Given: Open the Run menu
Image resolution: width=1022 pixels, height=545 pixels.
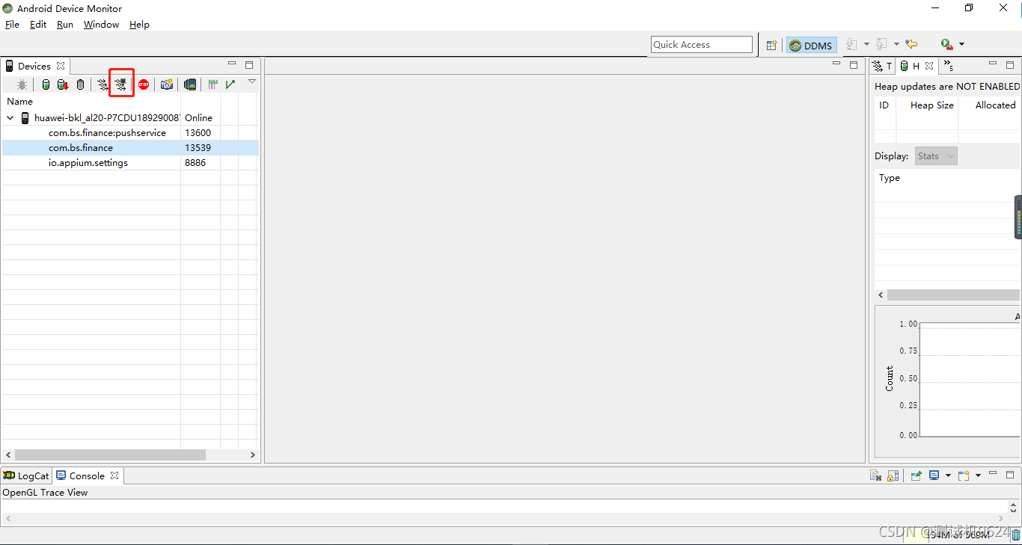Looking at the screenshot, I should coord(65,24).
